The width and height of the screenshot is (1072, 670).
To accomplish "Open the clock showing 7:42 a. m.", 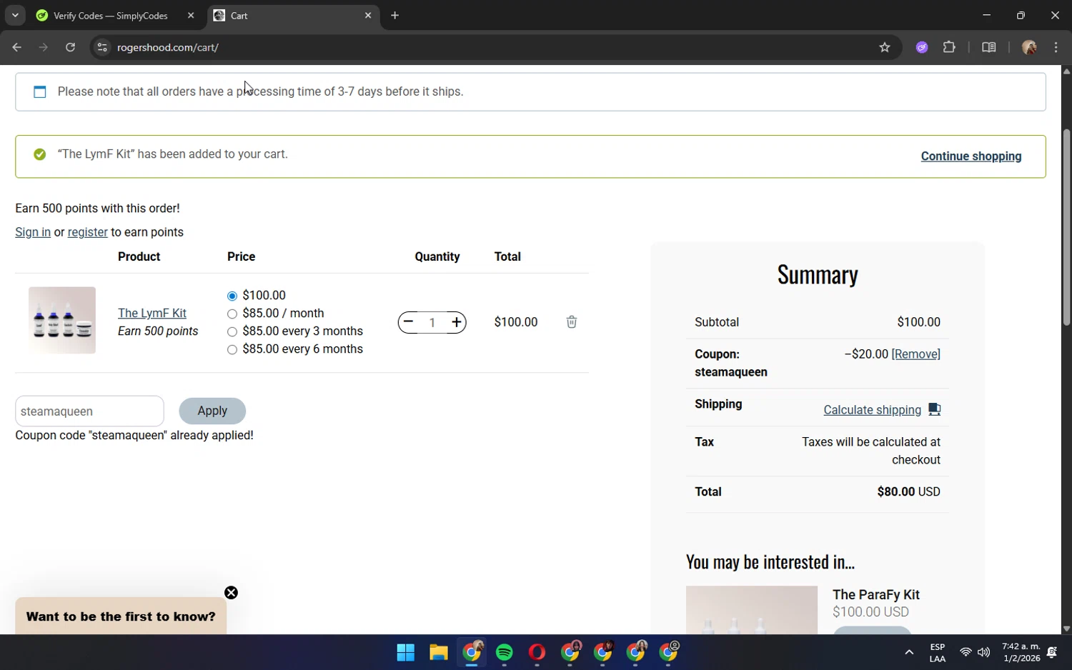I will click(1021, 652).
